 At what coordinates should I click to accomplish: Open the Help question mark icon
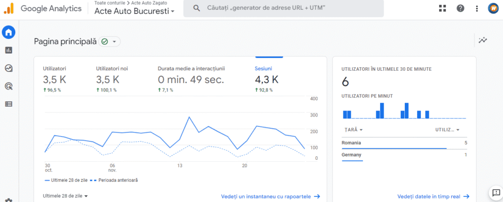460,8
